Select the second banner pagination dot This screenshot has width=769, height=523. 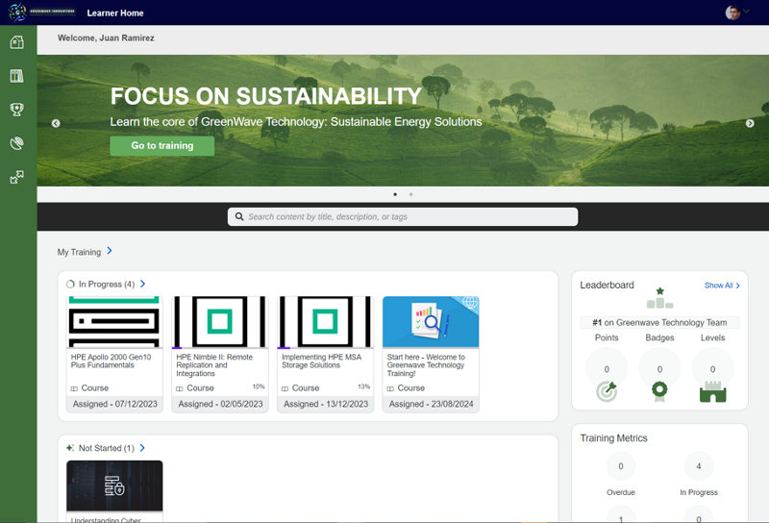tap(411, 194)
